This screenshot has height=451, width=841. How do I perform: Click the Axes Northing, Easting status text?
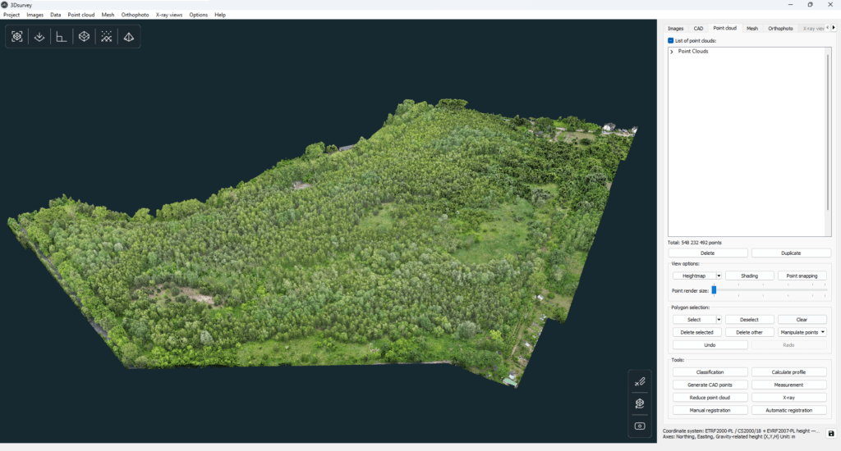pos(729,436)
